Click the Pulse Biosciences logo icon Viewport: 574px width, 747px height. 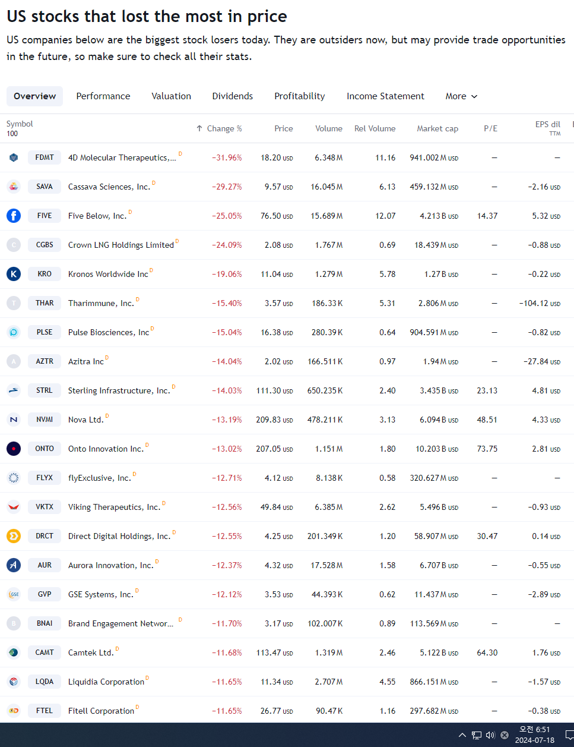point(14,332)
